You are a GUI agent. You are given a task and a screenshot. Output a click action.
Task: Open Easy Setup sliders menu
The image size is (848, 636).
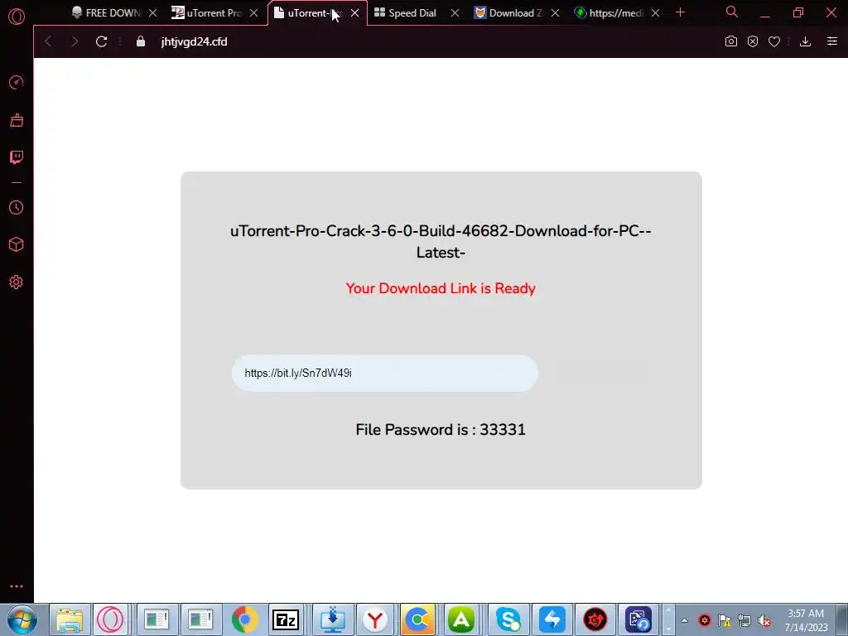tap(831, 41)
